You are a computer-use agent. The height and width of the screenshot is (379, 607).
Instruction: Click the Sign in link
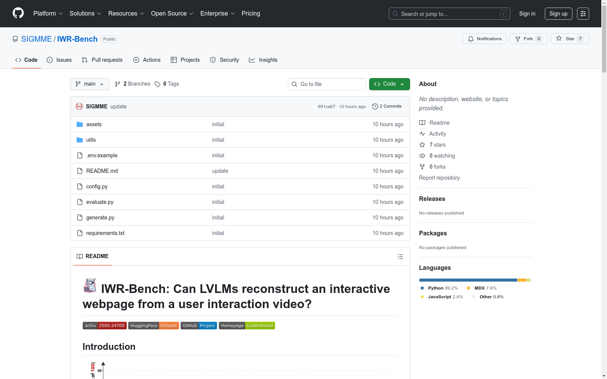click(527, 14)
